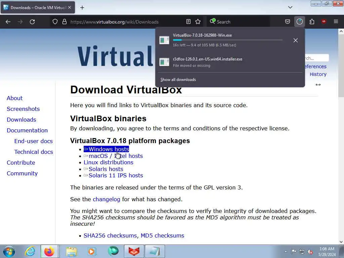
Task: Open the VirtualBox-7.0.18 installer file icon
Action: click(x=164, y=40)
